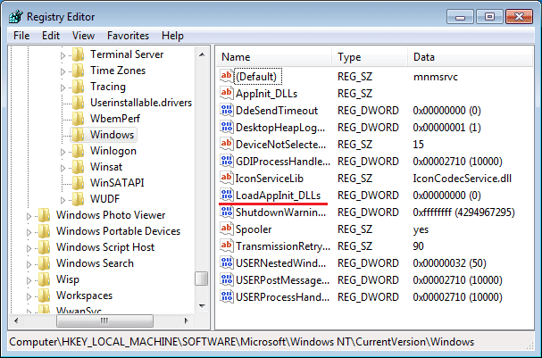Click the tree scroll left arrow
Image resolution: width=542 pixels, height=358 pixels.
[x=16, y=321]
